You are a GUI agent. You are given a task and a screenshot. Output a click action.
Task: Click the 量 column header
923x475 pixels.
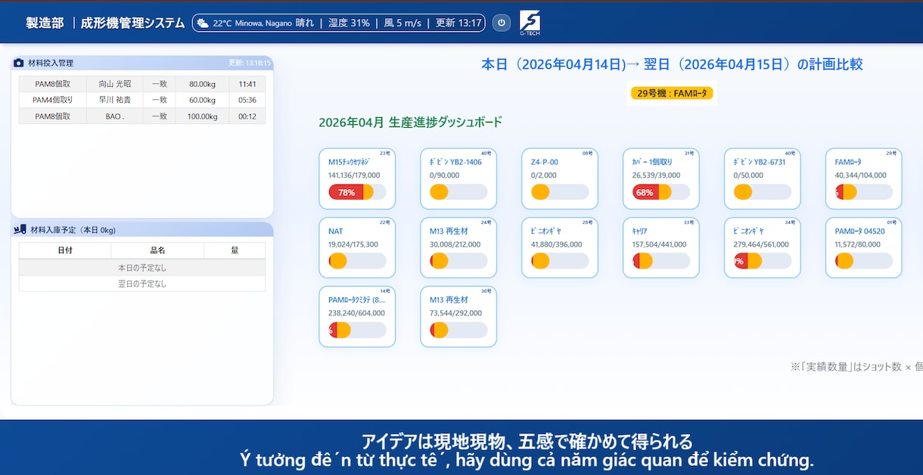pos(235,250)
